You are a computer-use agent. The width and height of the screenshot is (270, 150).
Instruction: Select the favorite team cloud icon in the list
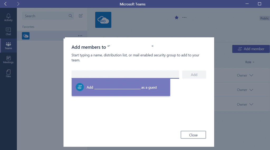tap(26, 36)
